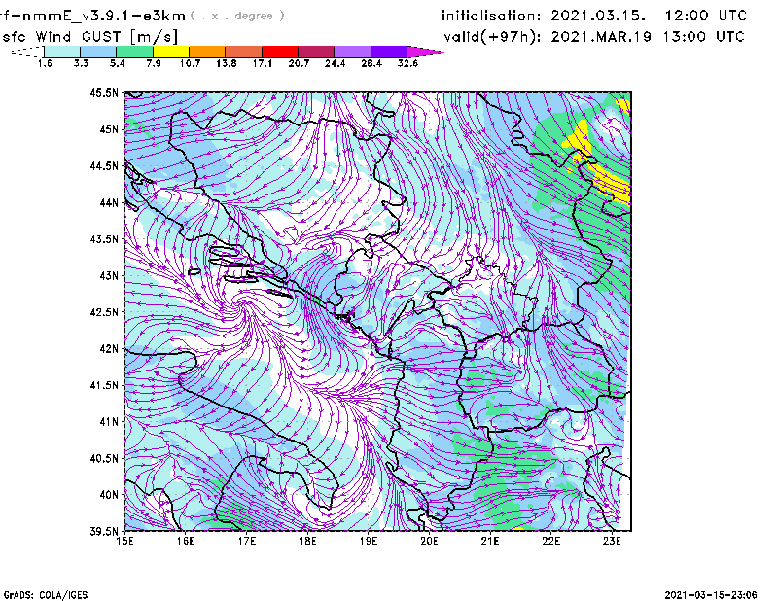Click the '40.5N' latitude label
Screen dimensions: 778x601
click(104, 458)
